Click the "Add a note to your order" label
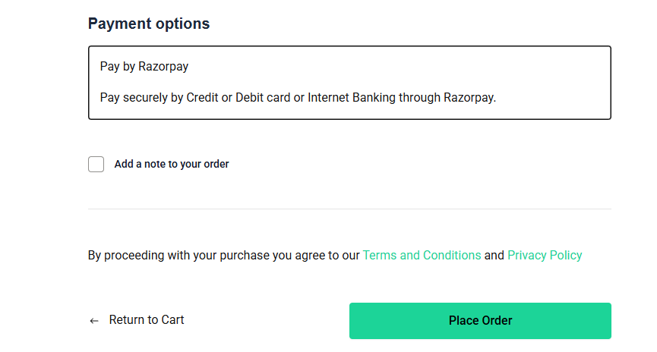This screenshot has width=657, height=352. click(x=172, y=164)
